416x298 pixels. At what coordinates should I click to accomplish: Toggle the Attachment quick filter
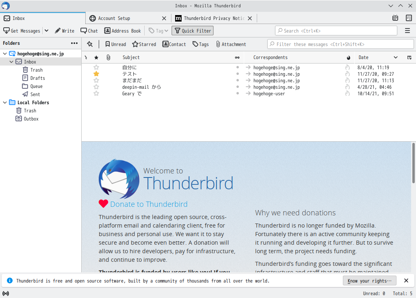click(x=231, y=44)
